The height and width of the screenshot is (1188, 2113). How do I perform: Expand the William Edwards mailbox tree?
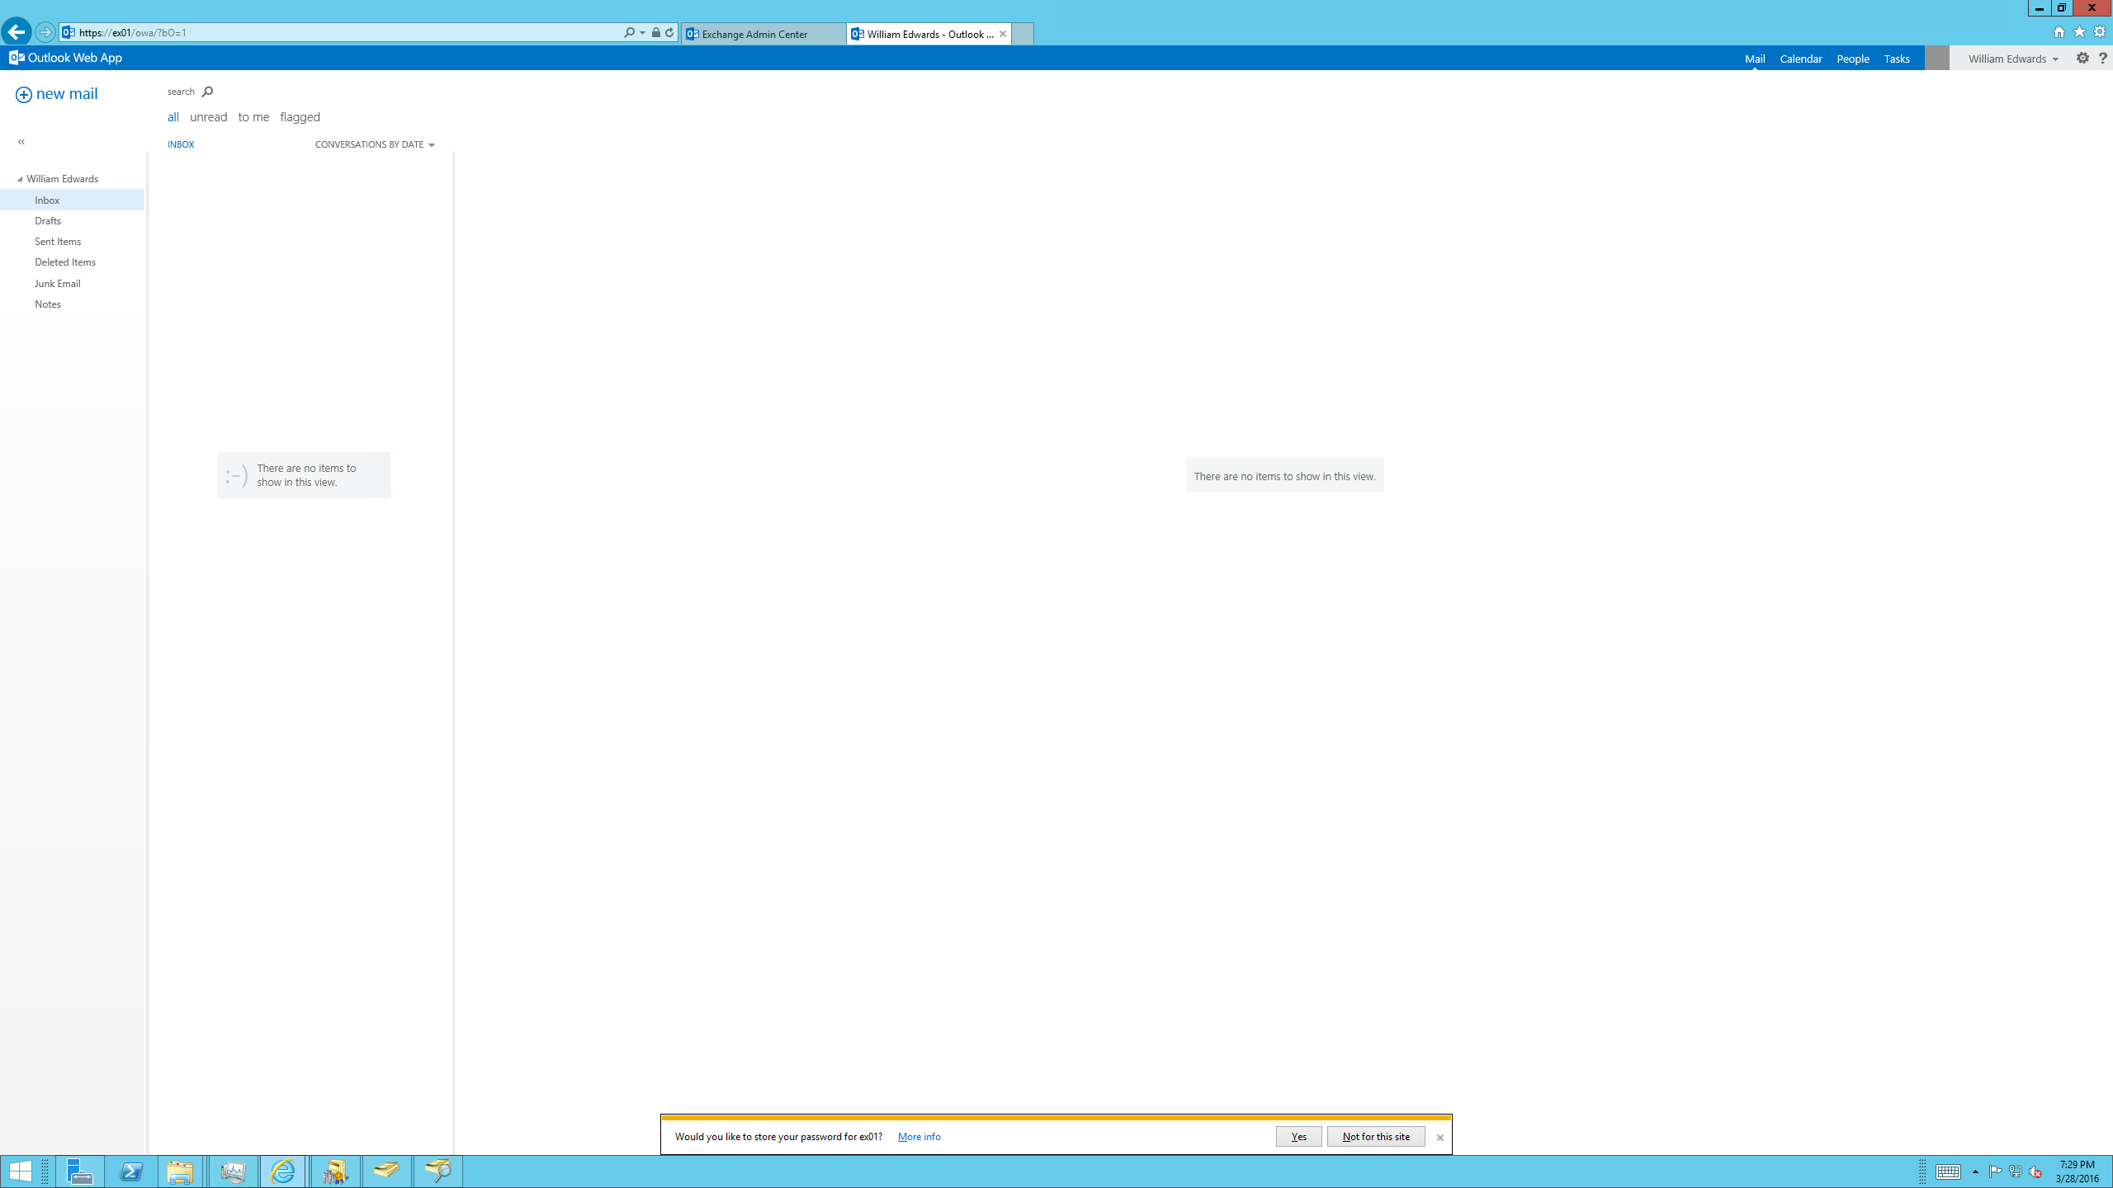pos(21,178)
